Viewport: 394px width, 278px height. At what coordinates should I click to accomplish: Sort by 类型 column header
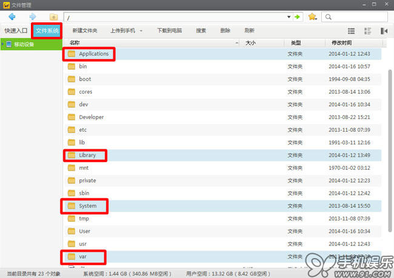pyautogui.click(x=296, y=43)
